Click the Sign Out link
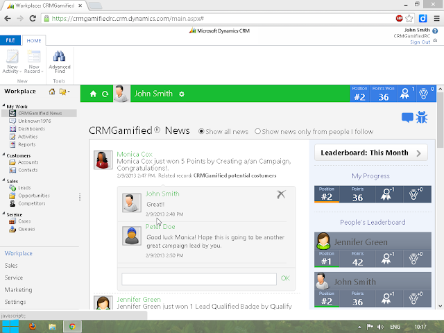444x333 pixels. (420, 42)
